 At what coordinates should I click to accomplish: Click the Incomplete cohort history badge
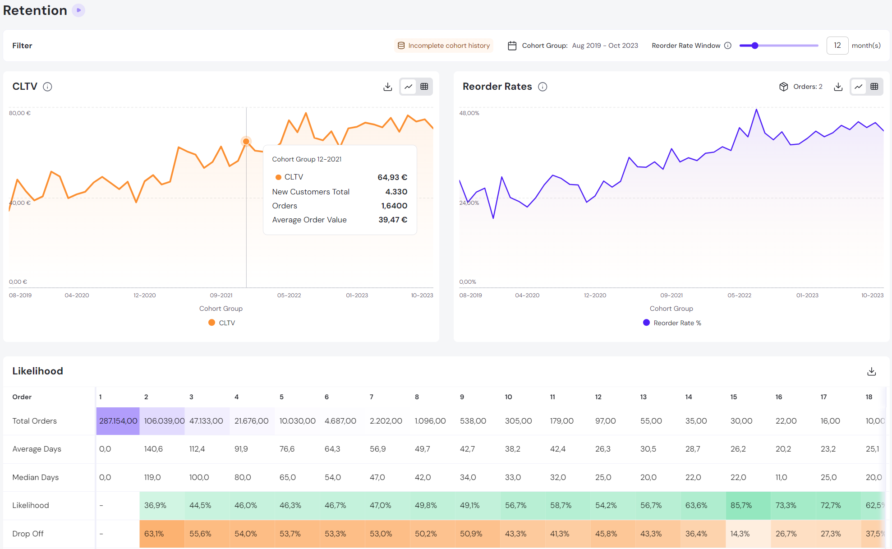coord(444,46)
